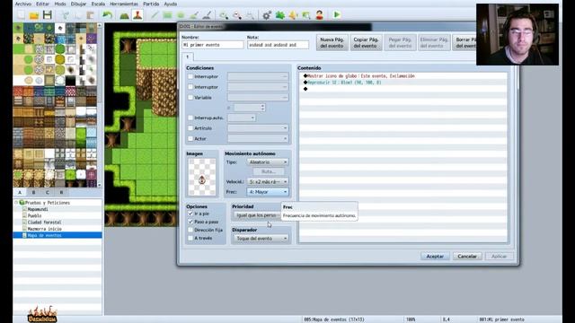Select the Flood Fill paint tool
Screen dimensions: 575x323
pos(194,15)
